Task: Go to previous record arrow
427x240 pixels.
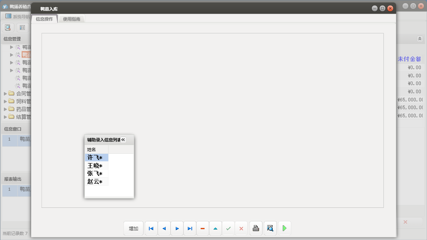Action: pyautogui.click(x=164, y=228)
